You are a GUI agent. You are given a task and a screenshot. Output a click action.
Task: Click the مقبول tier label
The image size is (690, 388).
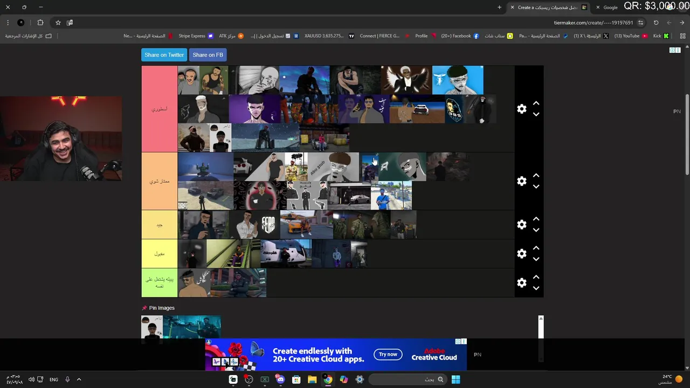click(x=159, y=254)
